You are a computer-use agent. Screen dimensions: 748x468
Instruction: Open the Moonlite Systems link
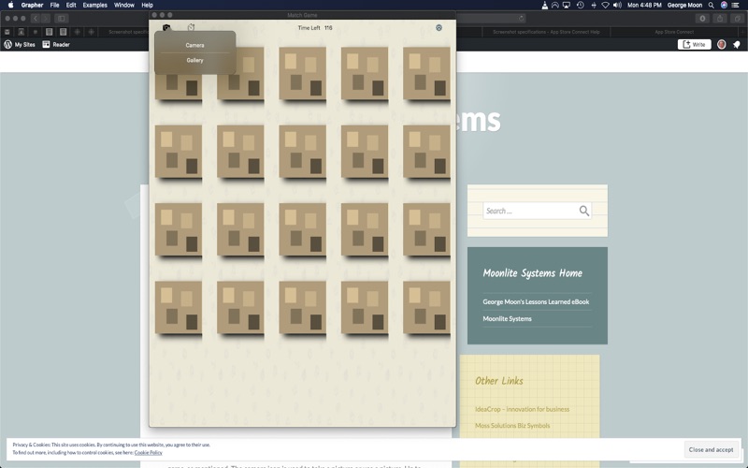(507, 318)
